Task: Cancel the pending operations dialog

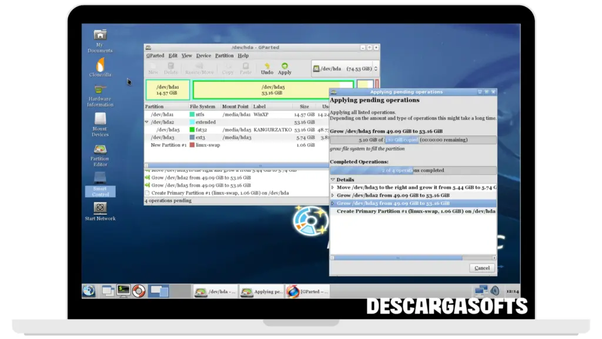Action: point(482,268)
